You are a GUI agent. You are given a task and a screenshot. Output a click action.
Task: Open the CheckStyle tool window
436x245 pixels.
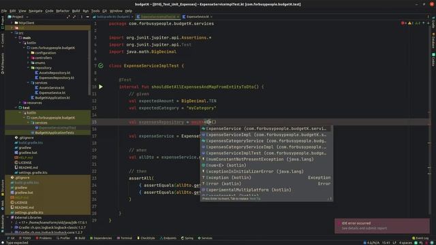point(146,238)
